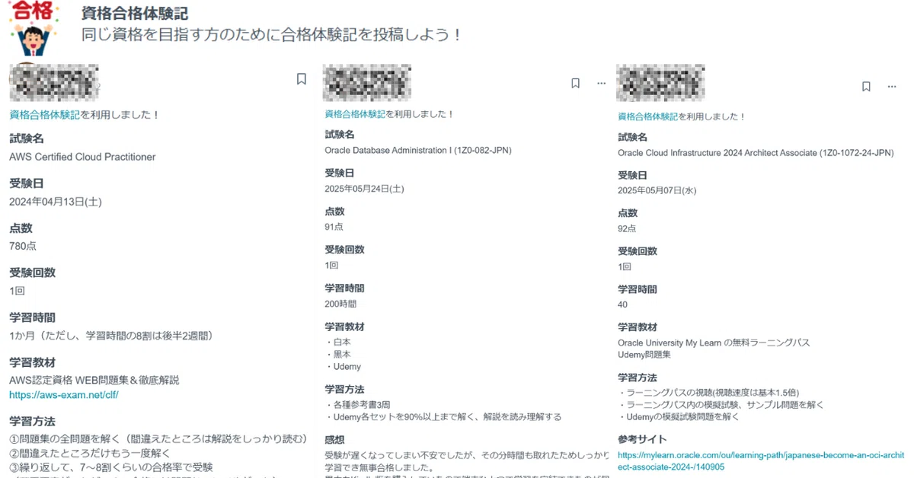Bookmark the Oracle Cloud Infrastructure Architect Associate post
The height and width of the screenshot is (478, 914).
coord(866,87)
